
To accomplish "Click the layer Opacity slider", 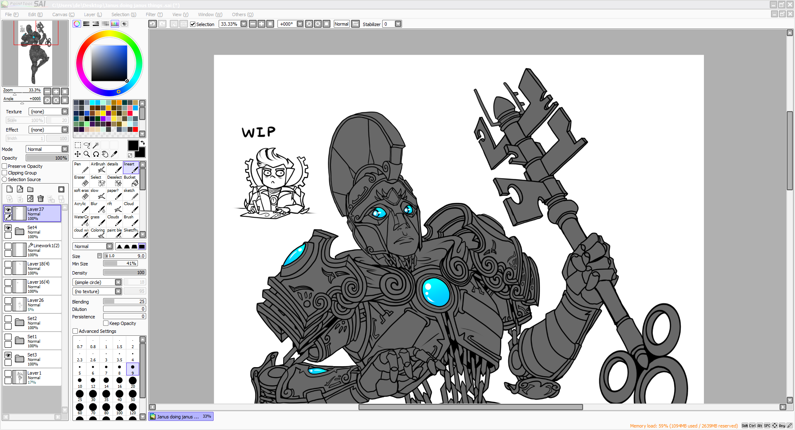I will 47,158.
